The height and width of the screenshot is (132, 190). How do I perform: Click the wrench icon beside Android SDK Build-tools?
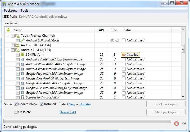pyautogui.click(x=22, y=40)
